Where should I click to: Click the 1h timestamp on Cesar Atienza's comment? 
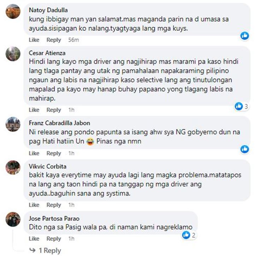pyautogui.click(x=71, y=110)
